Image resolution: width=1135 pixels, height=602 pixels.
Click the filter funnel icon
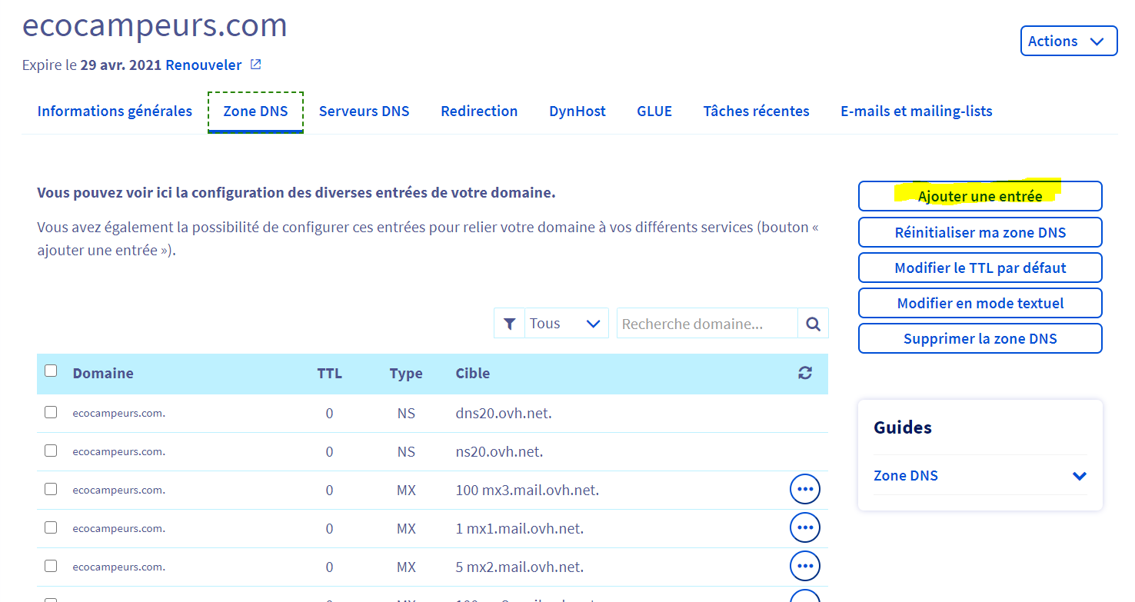point(509,324)
